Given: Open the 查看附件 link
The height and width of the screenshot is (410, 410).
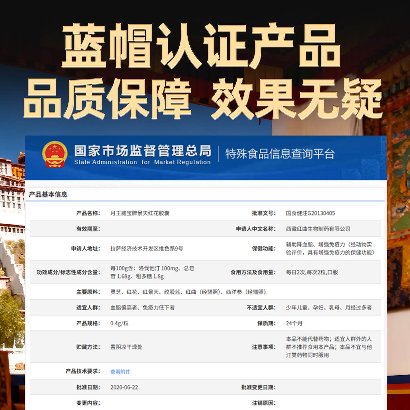Looking at the screenshot, I should (x=120, y=372).
